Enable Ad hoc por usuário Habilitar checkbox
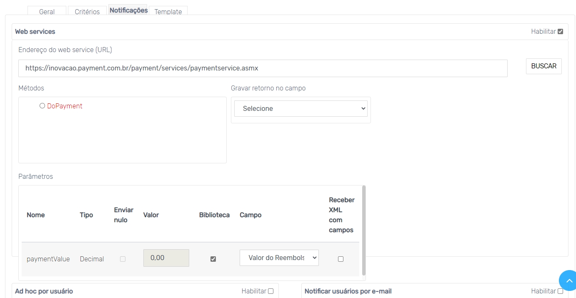576x298 pixels. (x=270, y=291)
